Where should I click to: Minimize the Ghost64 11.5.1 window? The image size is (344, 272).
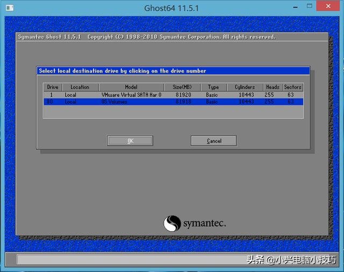[296, 7]
